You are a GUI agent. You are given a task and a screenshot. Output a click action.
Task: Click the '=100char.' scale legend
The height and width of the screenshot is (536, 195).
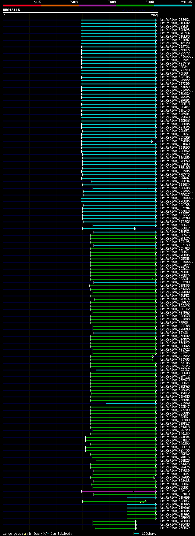point(145,534)
